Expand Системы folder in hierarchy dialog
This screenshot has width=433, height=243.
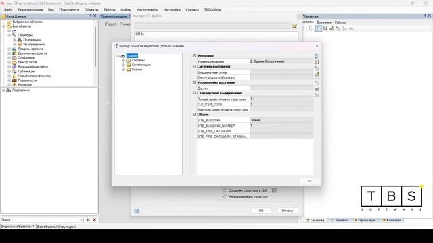point(123,60)
